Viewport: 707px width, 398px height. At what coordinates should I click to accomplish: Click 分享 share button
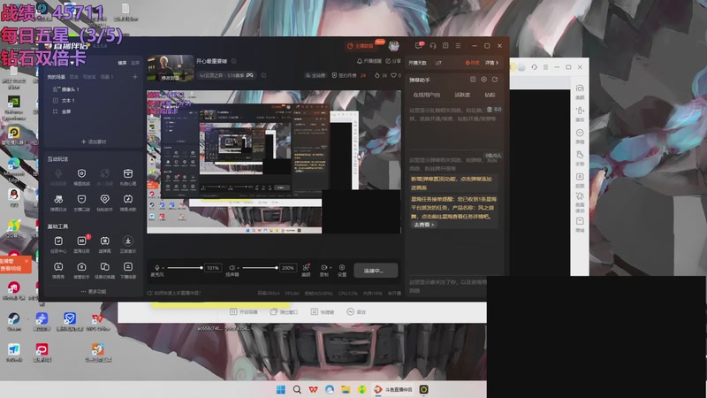[393, 61]
